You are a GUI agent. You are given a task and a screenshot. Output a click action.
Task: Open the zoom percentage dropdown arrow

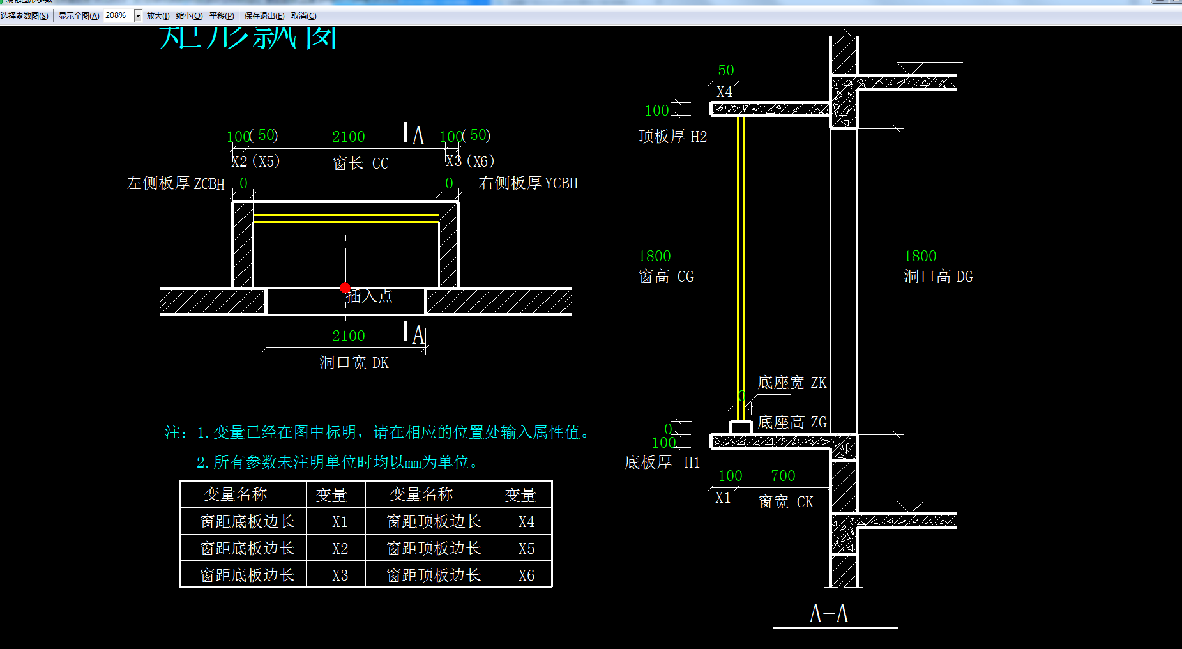click(138, 16)
